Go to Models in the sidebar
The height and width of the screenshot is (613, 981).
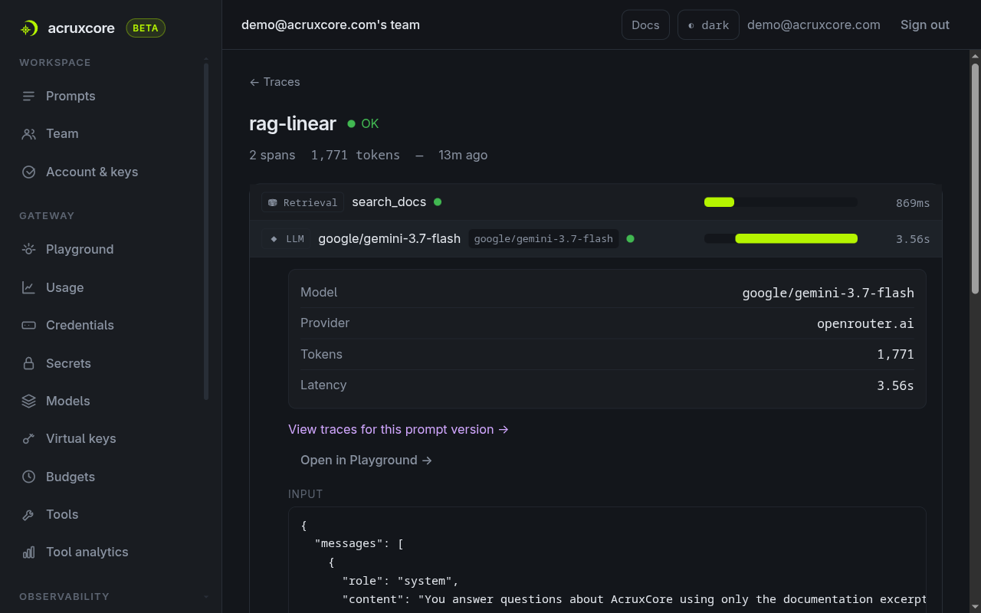67,401
